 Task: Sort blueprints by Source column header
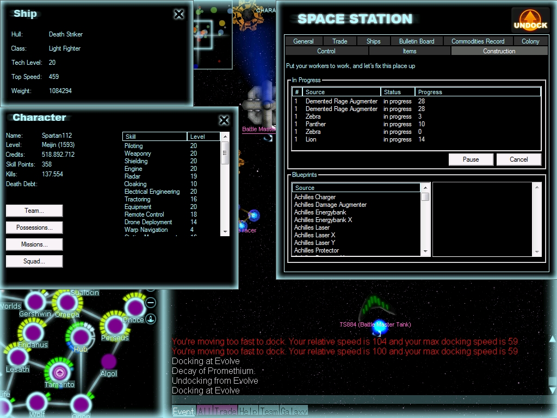[x=356, y=188]
